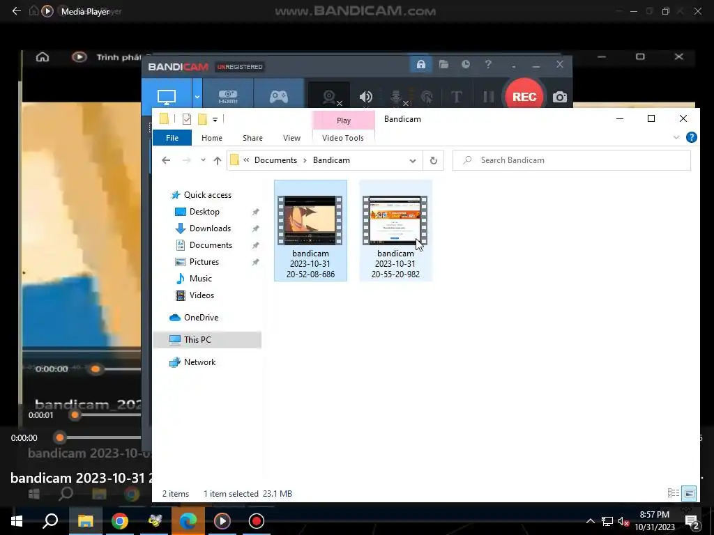Open Bandicam help question mark icon
714x535 pixels.
click(x=487, y=65)
